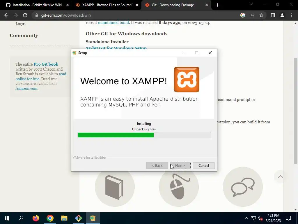
Task: Click the chat bubbles circle icon
Action: 243,187
